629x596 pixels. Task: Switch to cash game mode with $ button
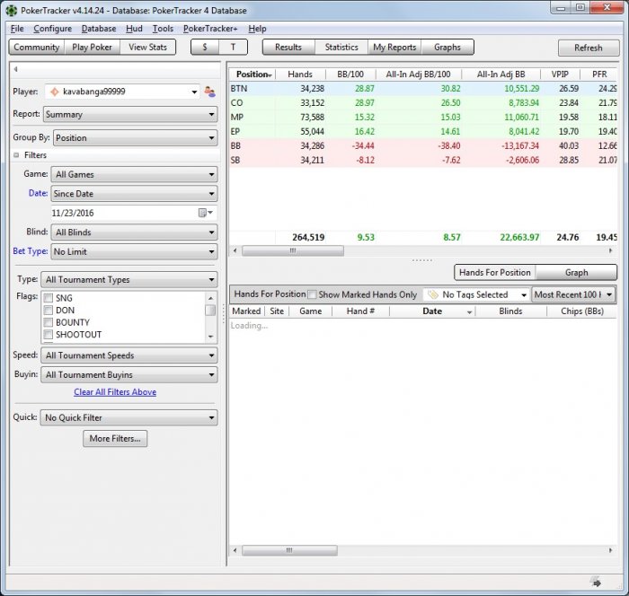(x=205, y=48)
